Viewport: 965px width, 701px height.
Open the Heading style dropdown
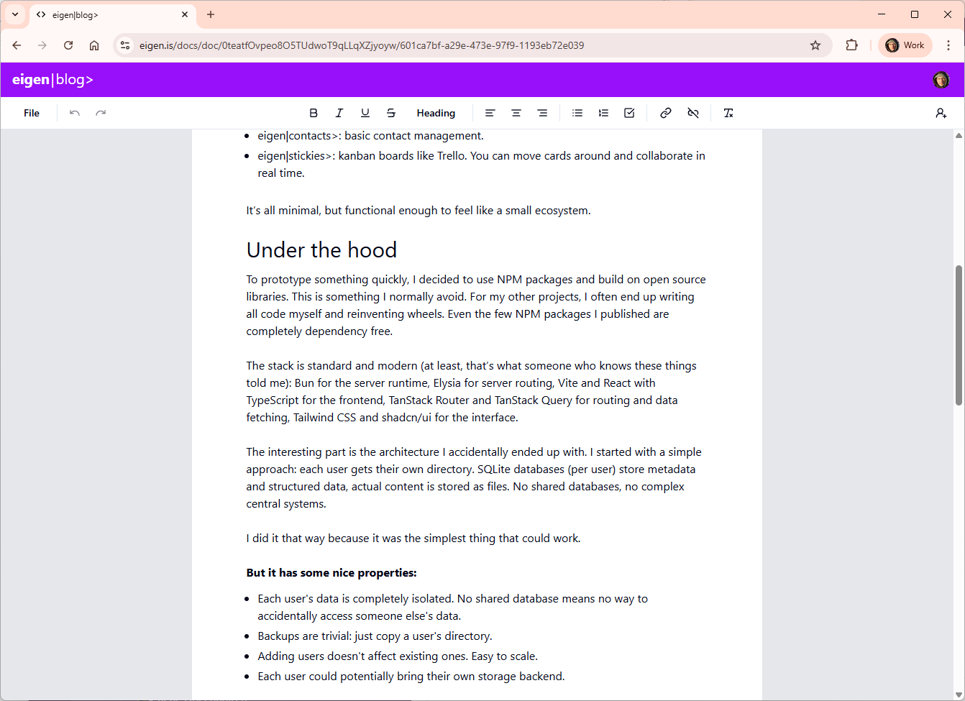point(436,113)
